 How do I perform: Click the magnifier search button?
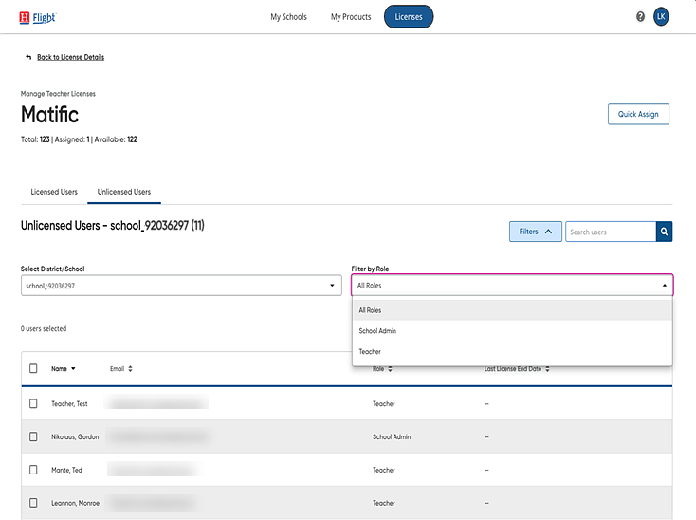664,232
